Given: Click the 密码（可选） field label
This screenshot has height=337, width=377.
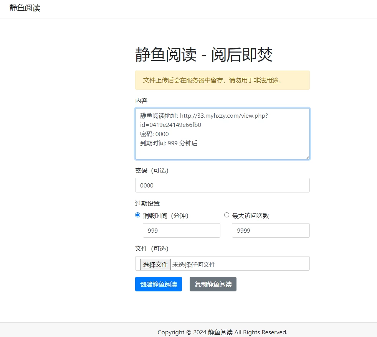Looking at the screenshot, I should [x=152, y=170].
